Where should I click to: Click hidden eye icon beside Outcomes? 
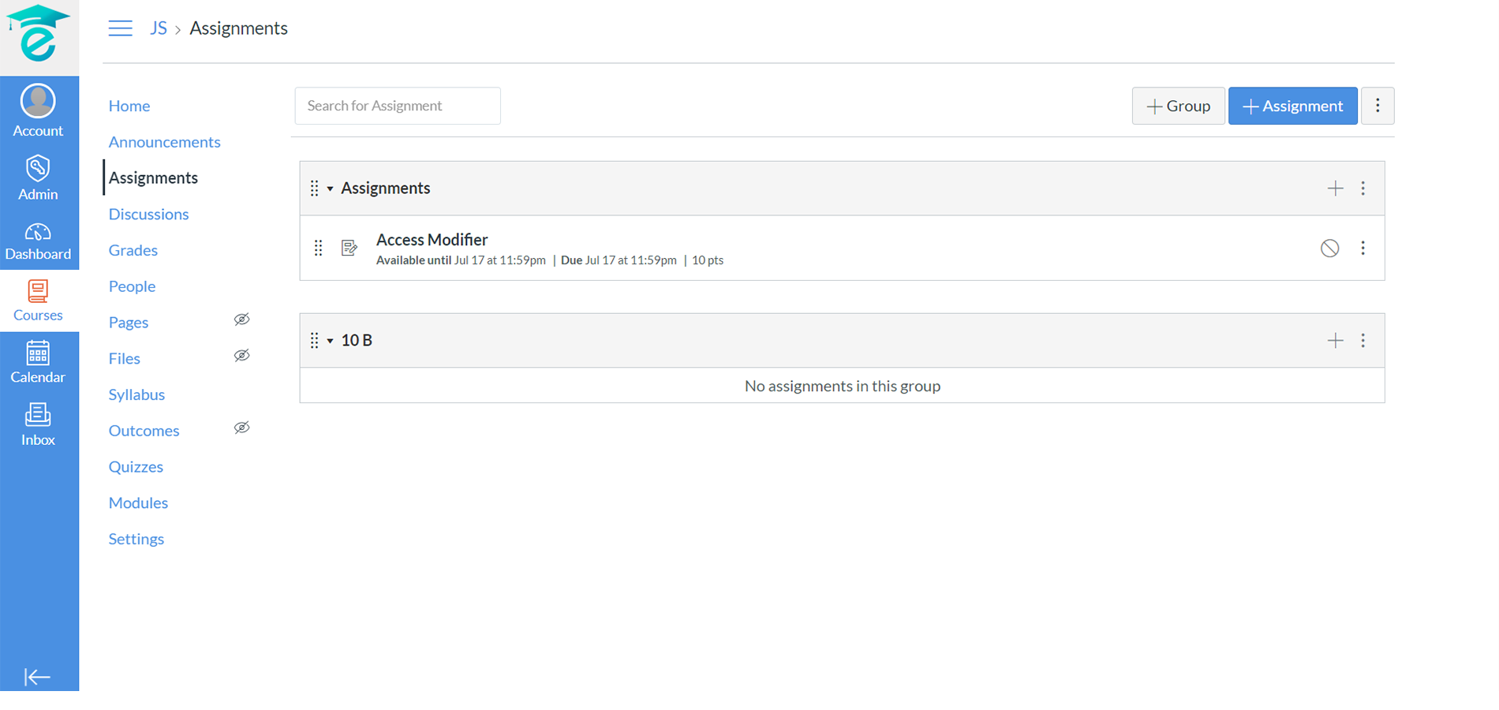coord(241,428)
